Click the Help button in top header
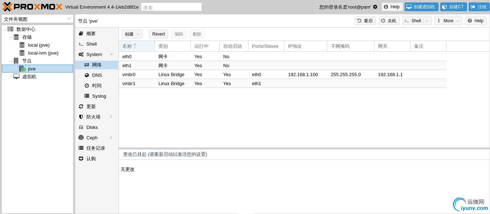Viewport: 490px width, 214px height. (x=392, y=7)
